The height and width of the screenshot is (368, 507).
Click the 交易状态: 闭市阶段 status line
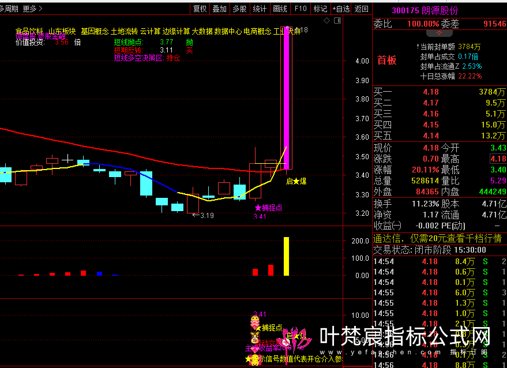pos(430,250)
